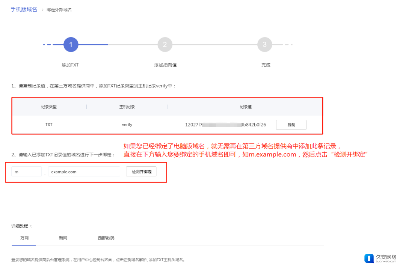
Task: Focus the example.com domain input field
Action: (x=84, y=172)
